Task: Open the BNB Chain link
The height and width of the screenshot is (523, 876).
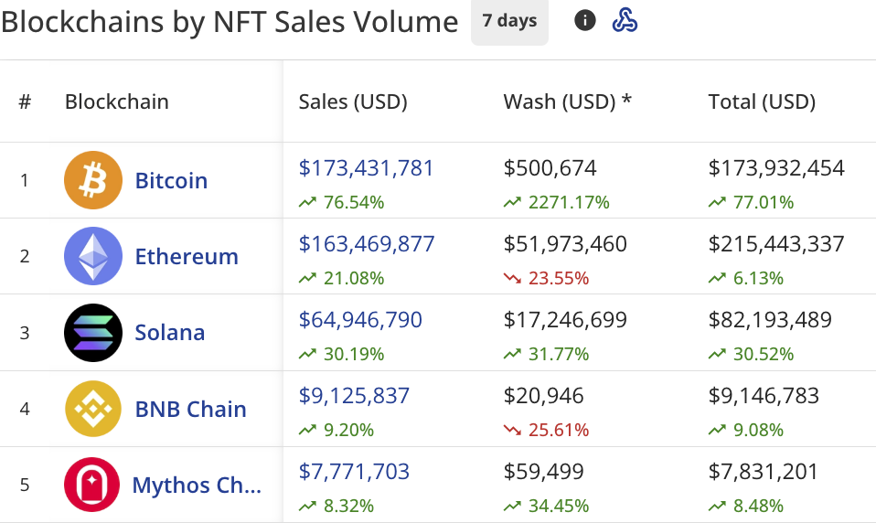Action: click(x=190, y=409)
